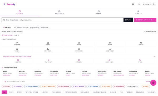Select the Miami popular city card
This screenshot has height=96, width=158.
pos(9,73)
